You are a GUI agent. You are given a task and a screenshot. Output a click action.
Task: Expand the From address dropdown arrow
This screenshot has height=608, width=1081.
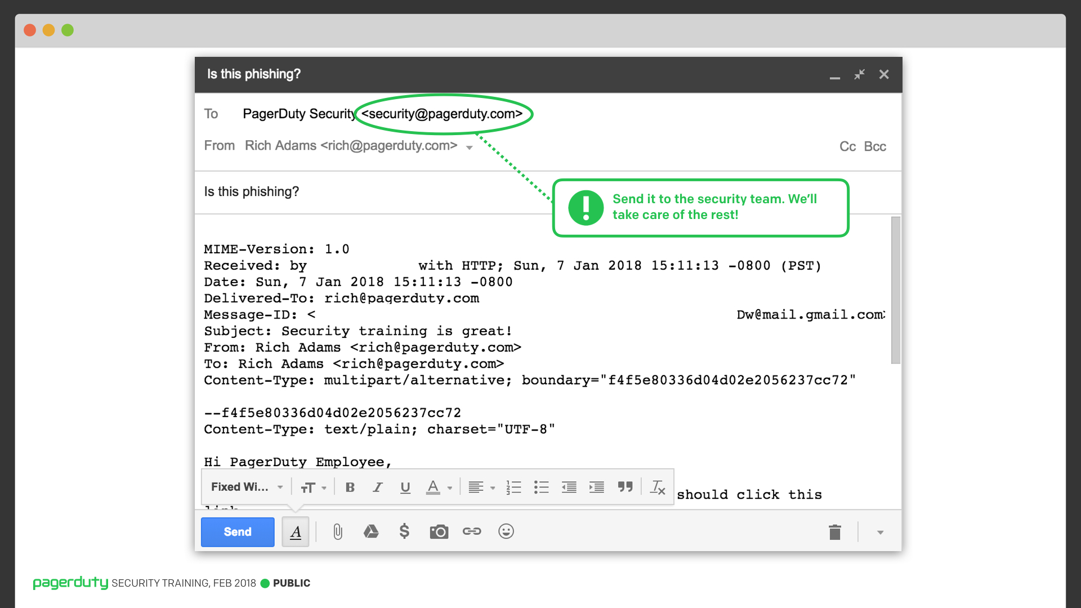click(469, 147)
